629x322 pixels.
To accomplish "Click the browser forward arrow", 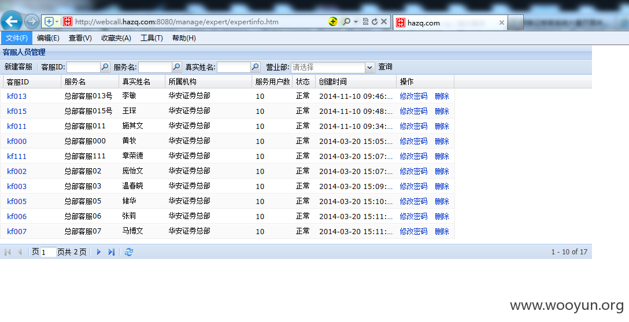I will 32,21.
